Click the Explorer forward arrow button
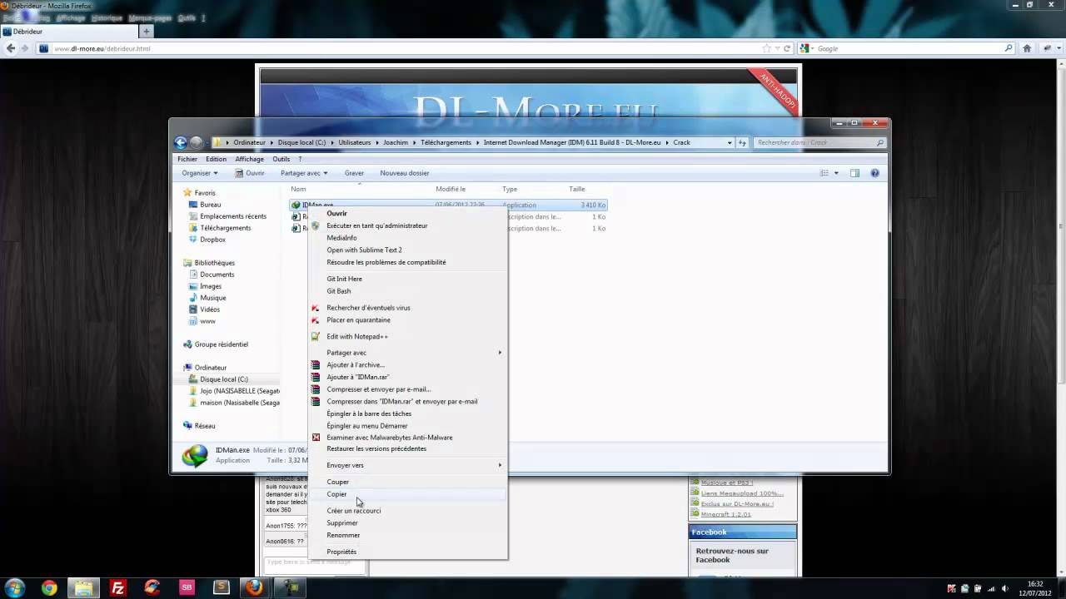This screenshot has width=1066, height=599. pos(197,142)
